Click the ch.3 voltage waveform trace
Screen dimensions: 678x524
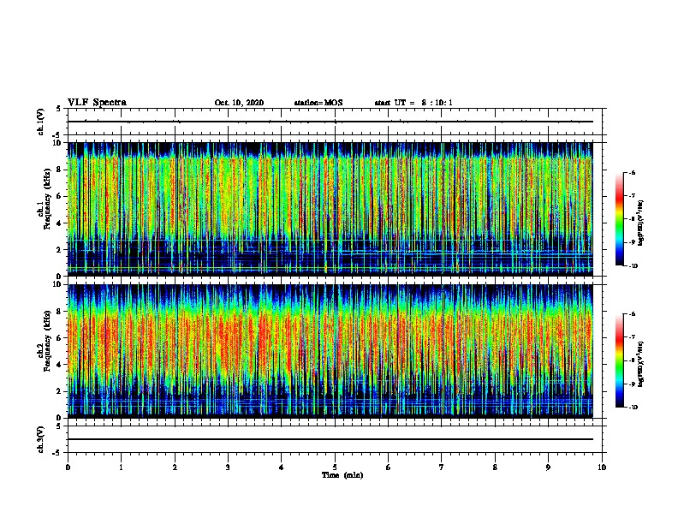pyautogui.click(x=330, y=439)
